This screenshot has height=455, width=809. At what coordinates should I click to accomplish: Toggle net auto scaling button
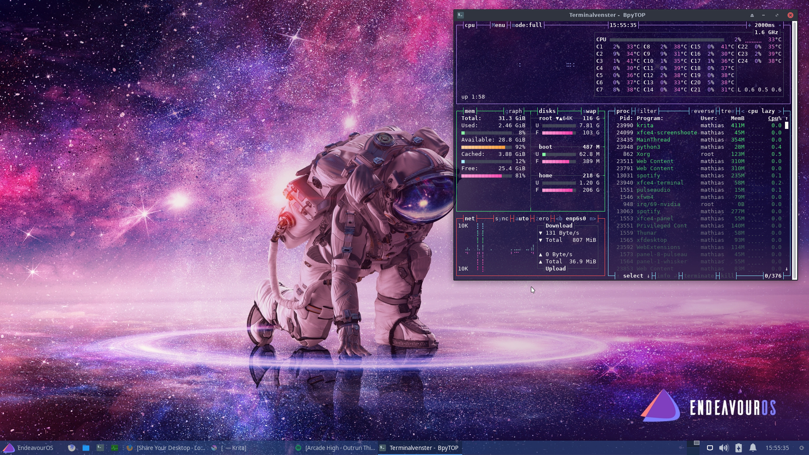click(522, 219)
